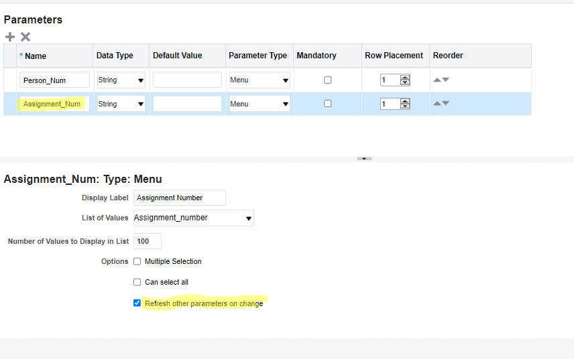The width and height of the screenshot is (574, 359).
Task: Move Assignment_Num row up with reorder arrow
Action: [437, 103]
